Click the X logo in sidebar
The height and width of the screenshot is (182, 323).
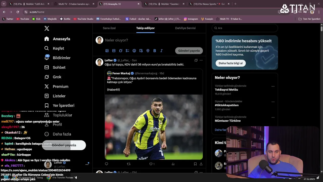[x=47, y=29]
